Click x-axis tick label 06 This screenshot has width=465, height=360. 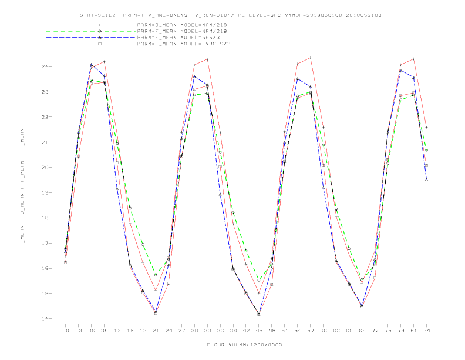(x=92, y=331)
